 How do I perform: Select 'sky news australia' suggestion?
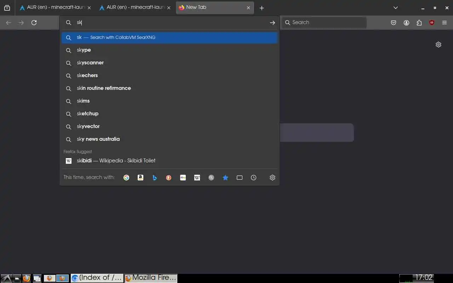(169, 139)
